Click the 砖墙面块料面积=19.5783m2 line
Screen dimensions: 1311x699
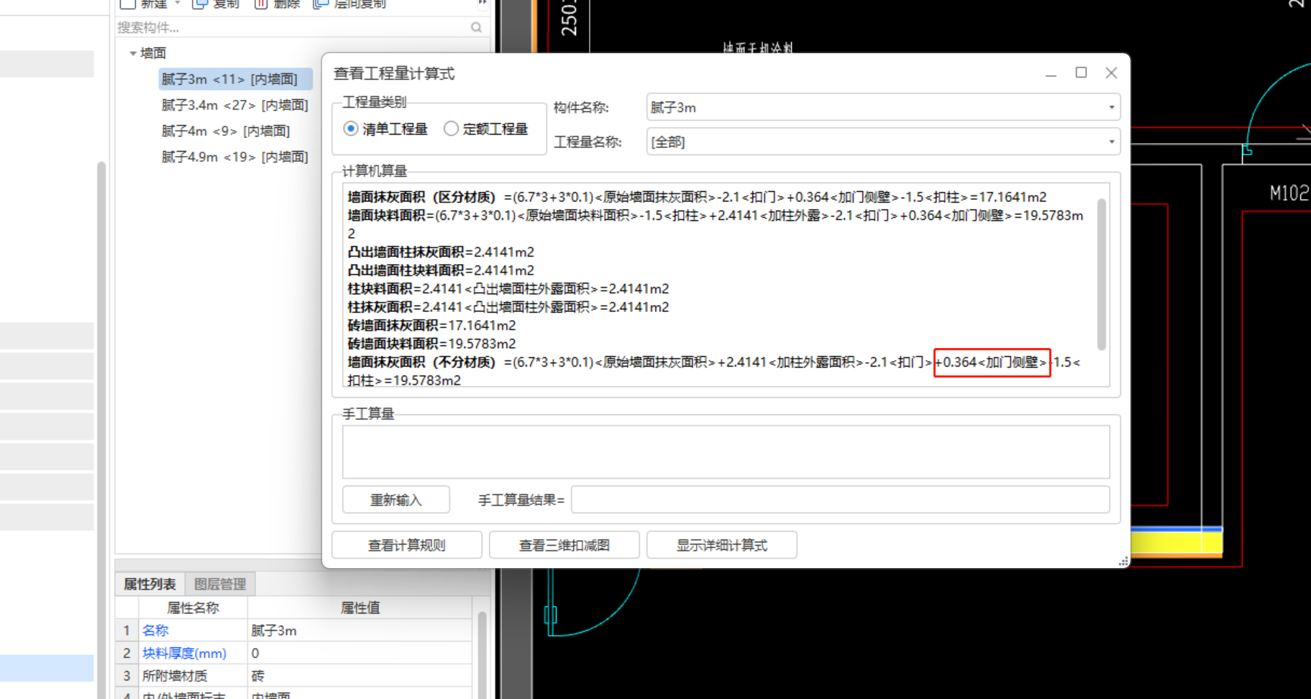(x=431, y=344)
